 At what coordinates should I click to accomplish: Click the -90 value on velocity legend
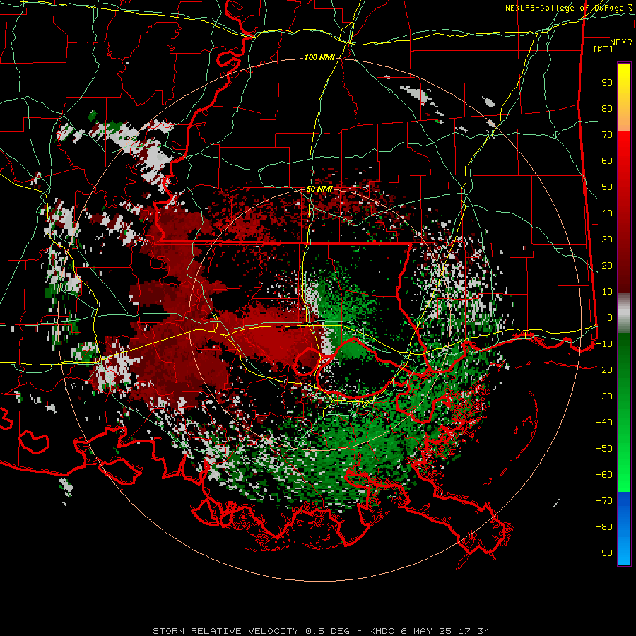coord(604,553)
